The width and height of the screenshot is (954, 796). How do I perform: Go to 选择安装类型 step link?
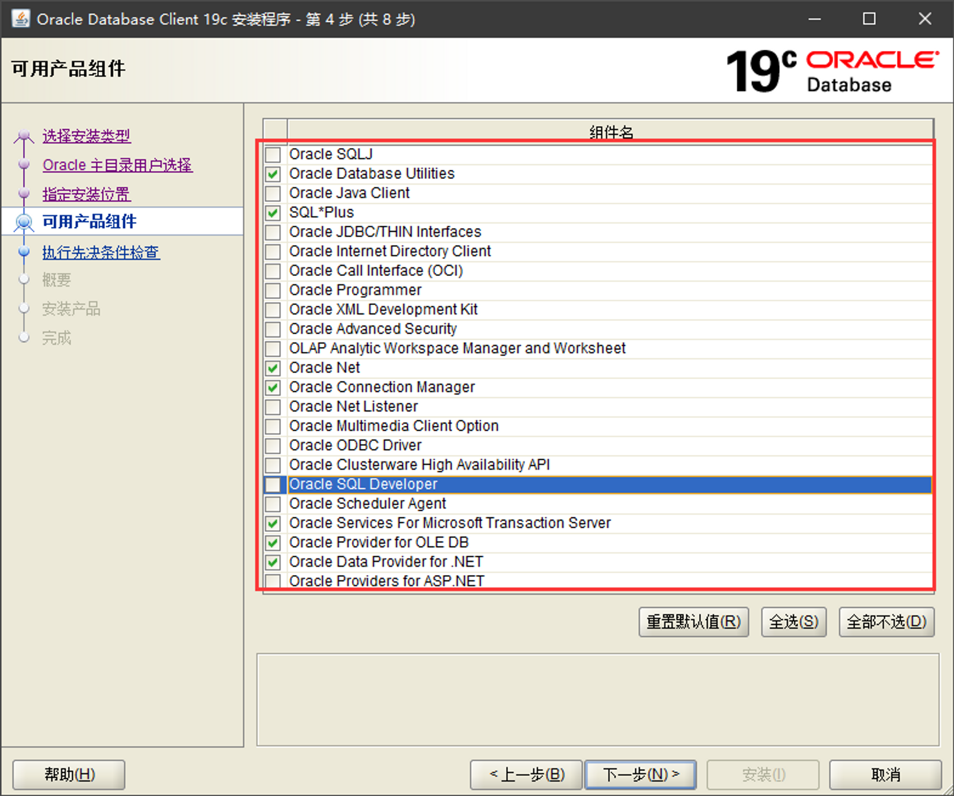pos(87,136)
